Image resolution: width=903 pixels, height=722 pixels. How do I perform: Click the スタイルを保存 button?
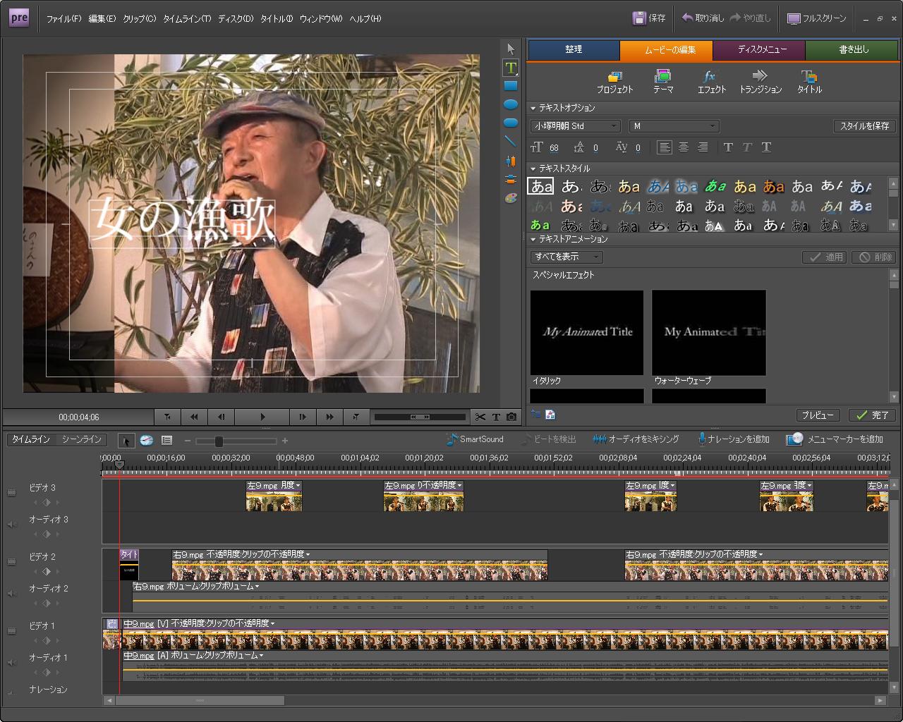pos(864,126)
